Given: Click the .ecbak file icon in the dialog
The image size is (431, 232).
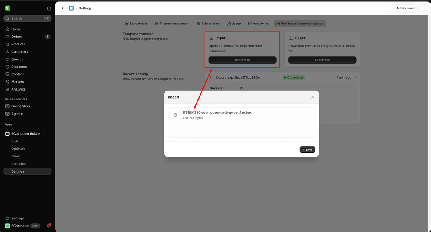Looking at the screenshot, I should pos(176,115).
